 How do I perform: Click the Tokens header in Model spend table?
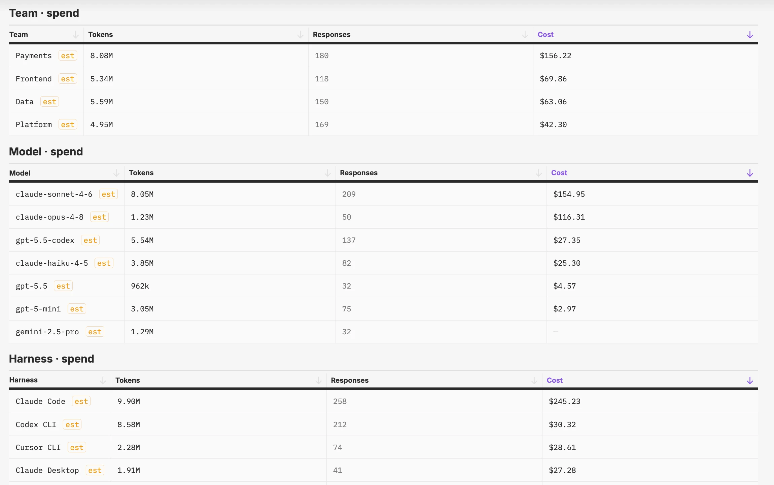(141, 173)
